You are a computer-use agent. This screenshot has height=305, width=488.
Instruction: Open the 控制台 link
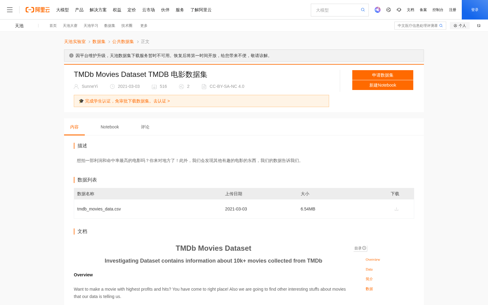coord(438,10)
